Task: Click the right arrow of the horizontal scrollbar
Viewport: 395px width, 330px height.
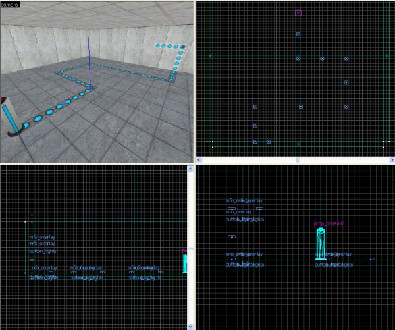Action: coord(392,160)
